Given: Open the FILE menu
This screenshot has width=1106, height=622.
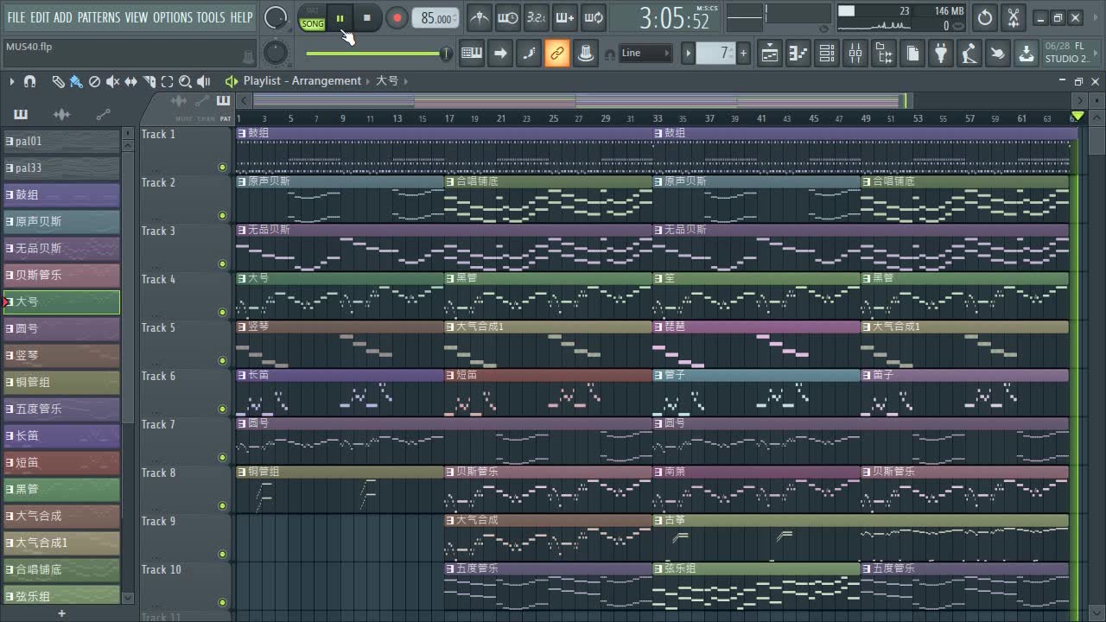Looking at the screenshot, I should [x=16, y=17].
